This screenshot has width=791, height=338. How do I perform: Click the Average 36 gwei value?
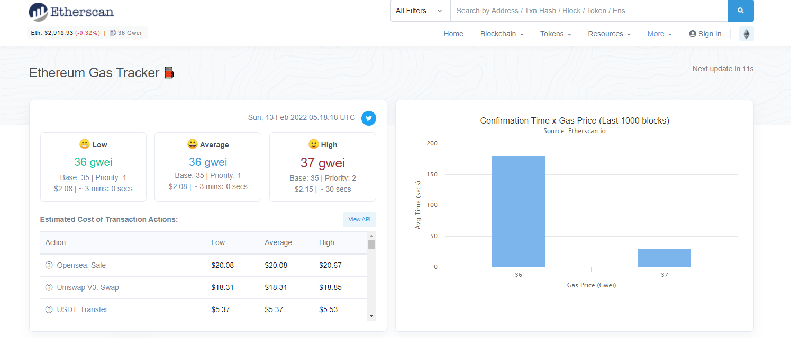[208, 162]
